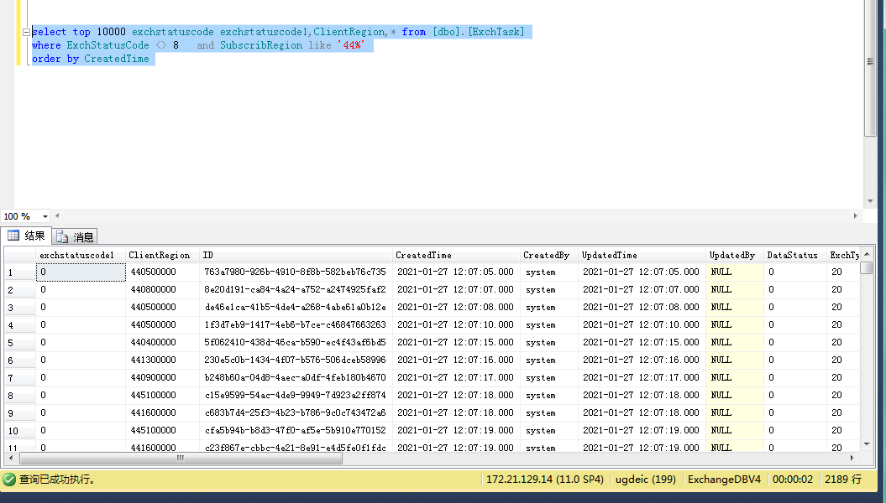The image size is (886, 503).
Task: Open the 100 % zoom dropdown
Action: click(45, 216)
